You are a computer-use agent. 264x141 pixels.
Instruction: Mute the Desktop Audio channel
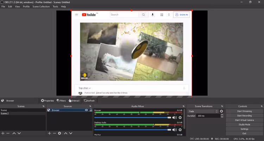click(x=175, y=130)
